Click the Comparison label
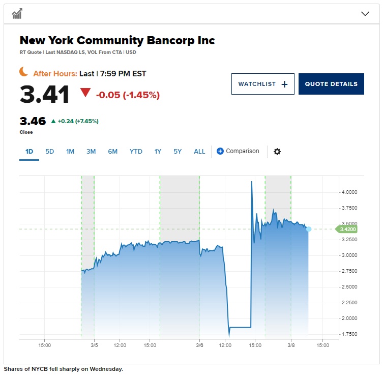Screen dimensions: 383x376 (x=242, y=151)
